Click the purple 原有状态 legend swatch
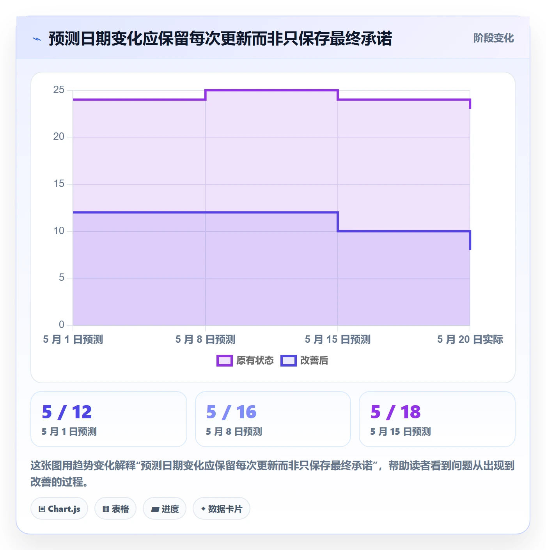The image size is (546, 550). tap(225, 361)
